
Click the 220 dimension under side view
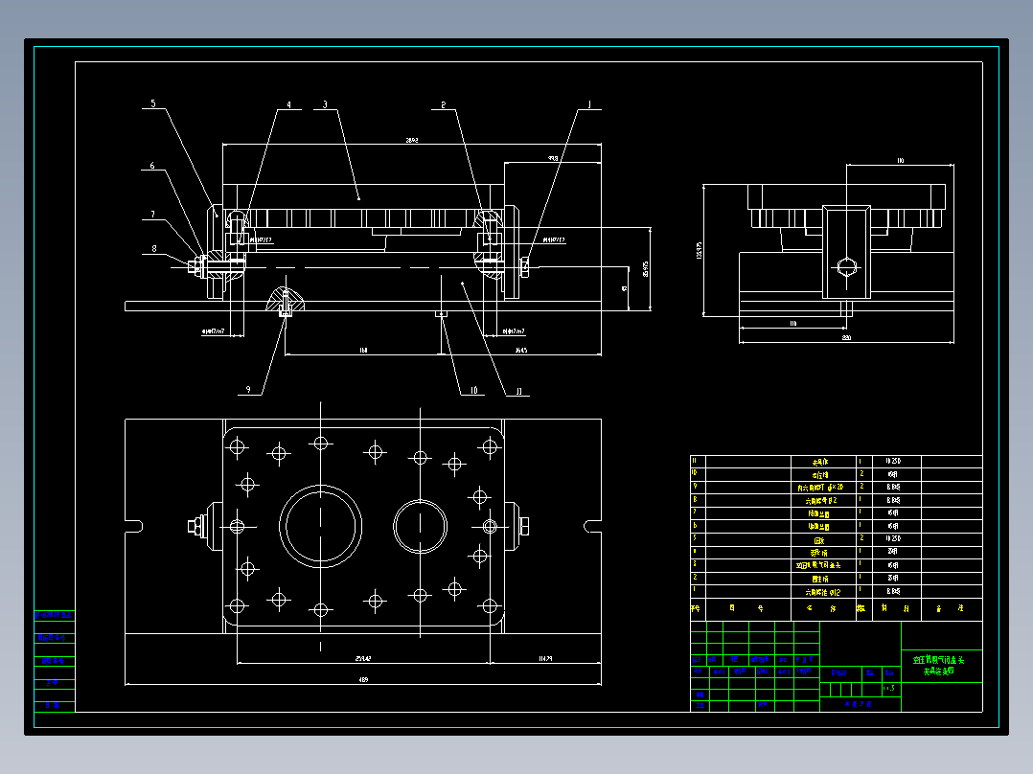coord(846,337)
